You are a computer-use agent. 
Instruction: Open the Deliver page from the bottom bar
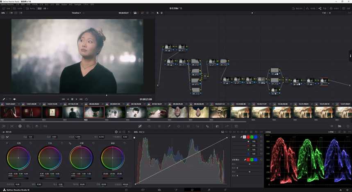point(225,190)
